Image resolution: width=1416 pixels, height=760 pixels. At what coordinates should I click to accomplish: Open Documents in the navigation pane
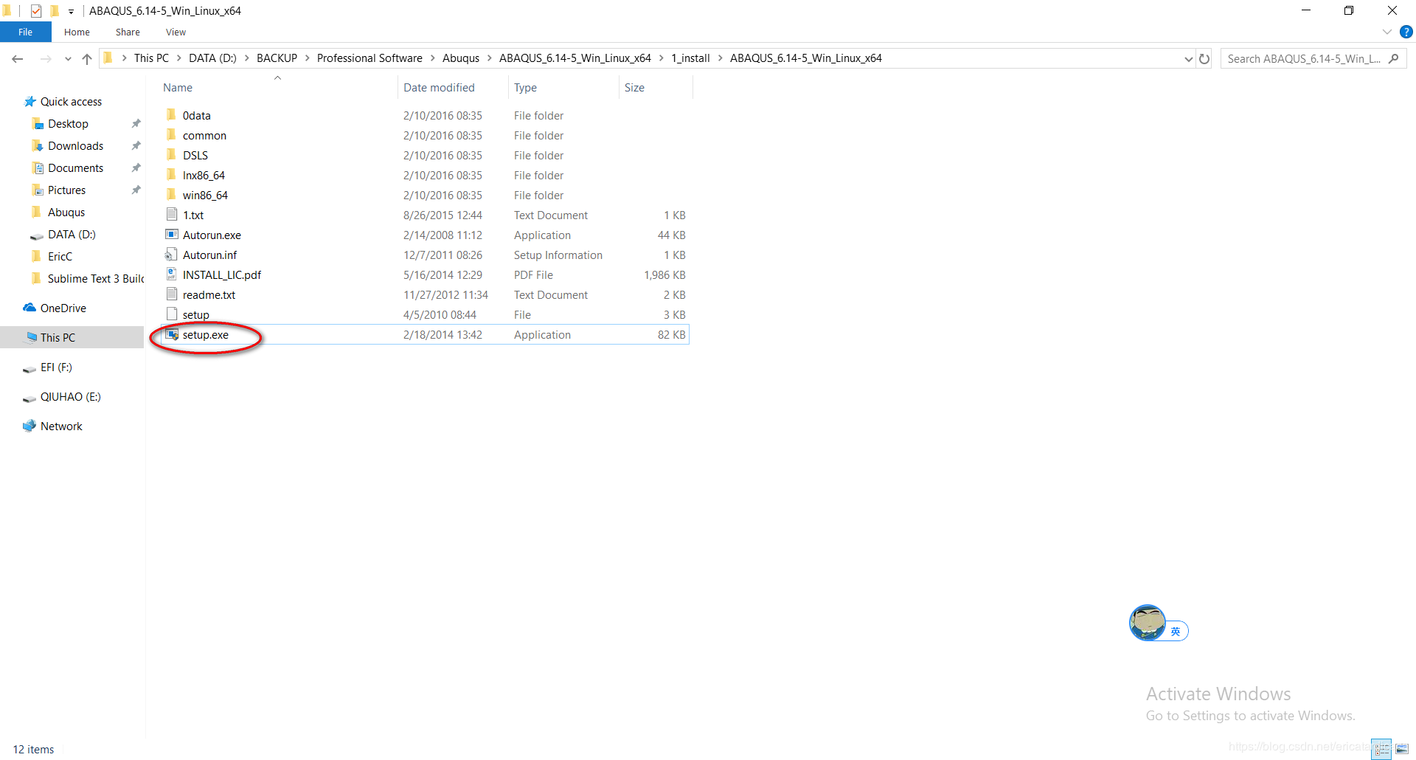point(75,167)
